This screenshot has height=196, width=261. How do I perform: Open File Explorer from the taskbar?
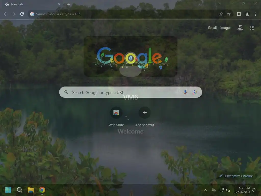click(x=31, y=190)
